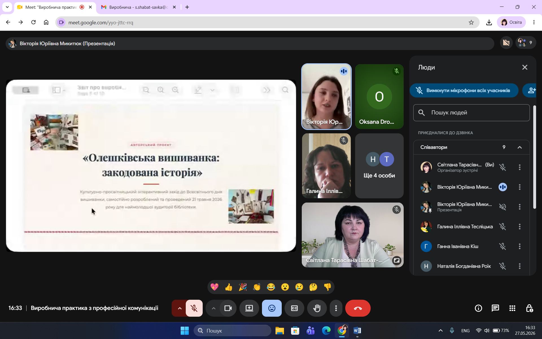Click Вимкнути мікрофони всіх учасників button
542x339 pixels.
(464, 90)
